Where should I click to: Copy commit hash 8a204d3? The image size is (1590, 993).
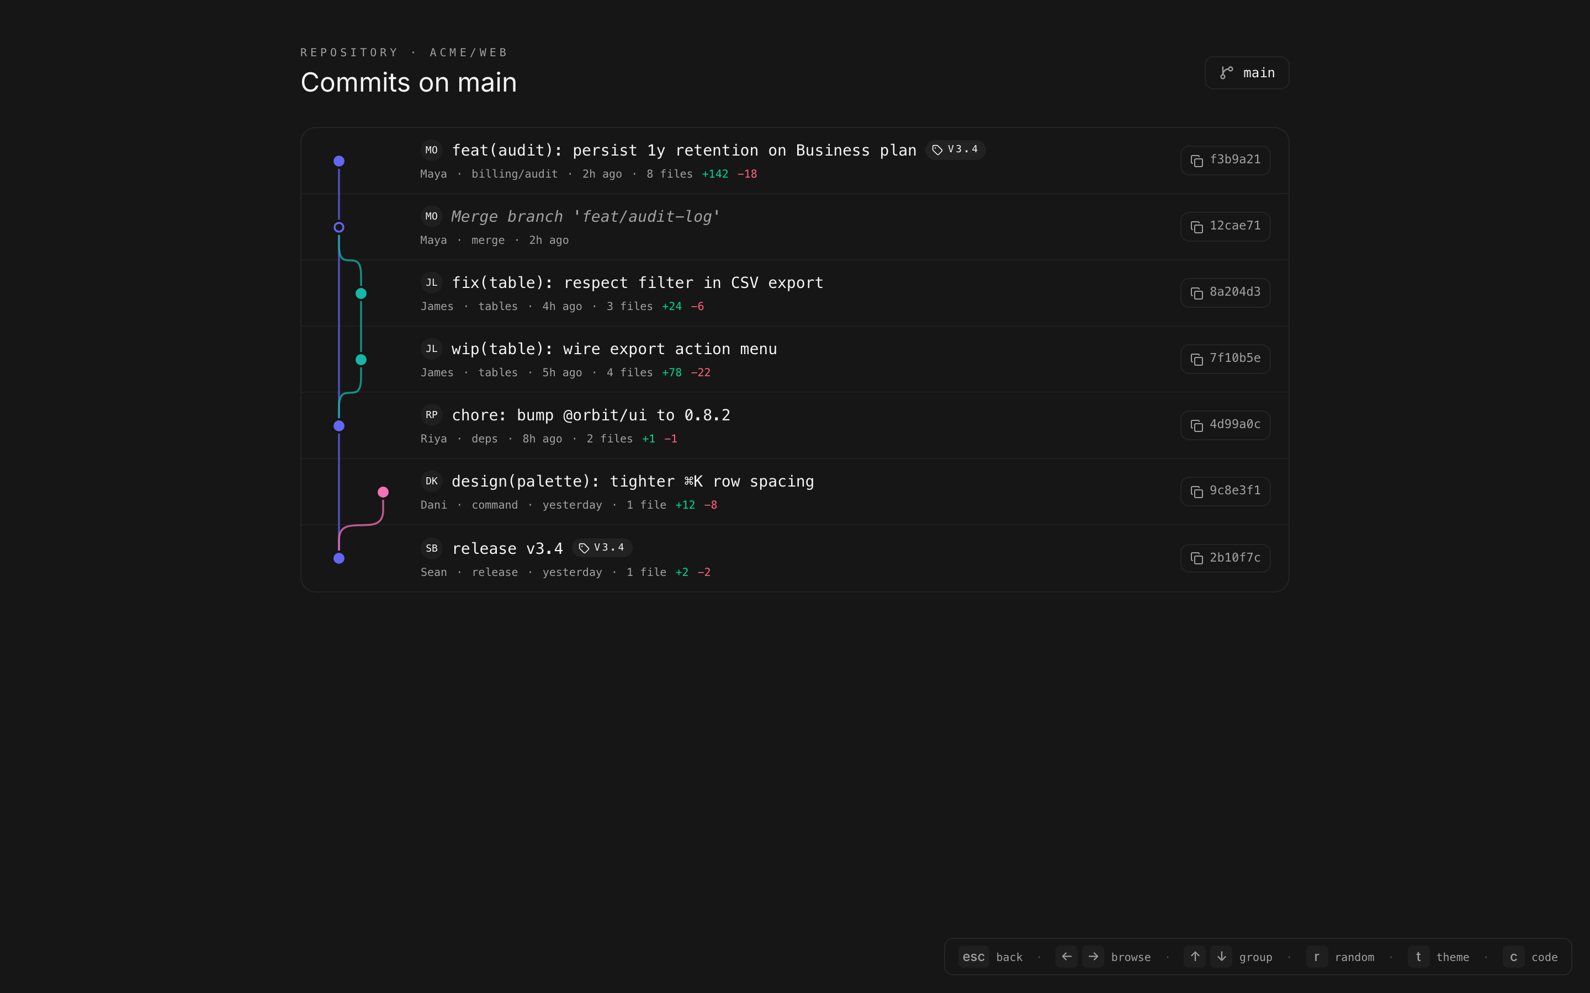(x=1225, y=293)
